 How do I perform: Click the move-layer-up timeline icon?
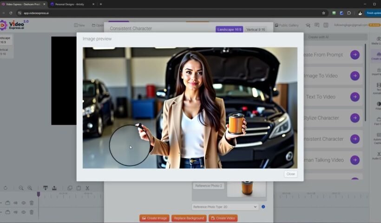coord(54,188)
